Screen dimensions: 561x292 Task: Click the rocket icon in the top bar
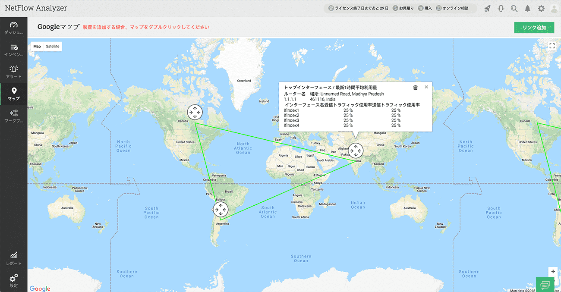click(487, 8)
